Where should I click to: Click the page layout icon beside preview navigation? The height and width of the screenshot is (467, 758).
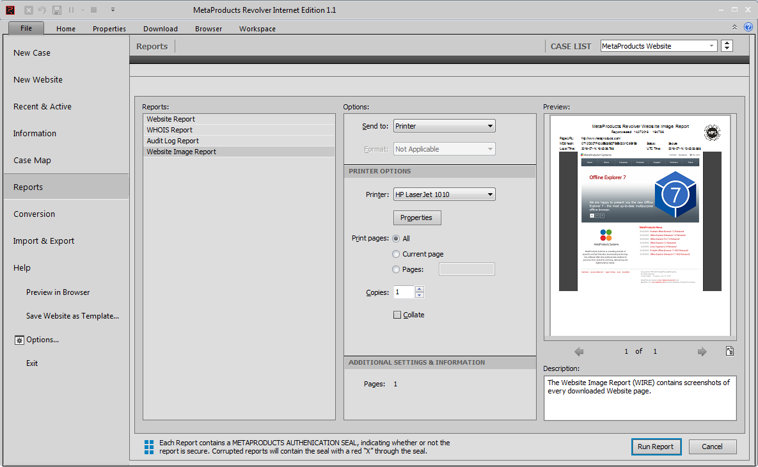coord(729,351)
